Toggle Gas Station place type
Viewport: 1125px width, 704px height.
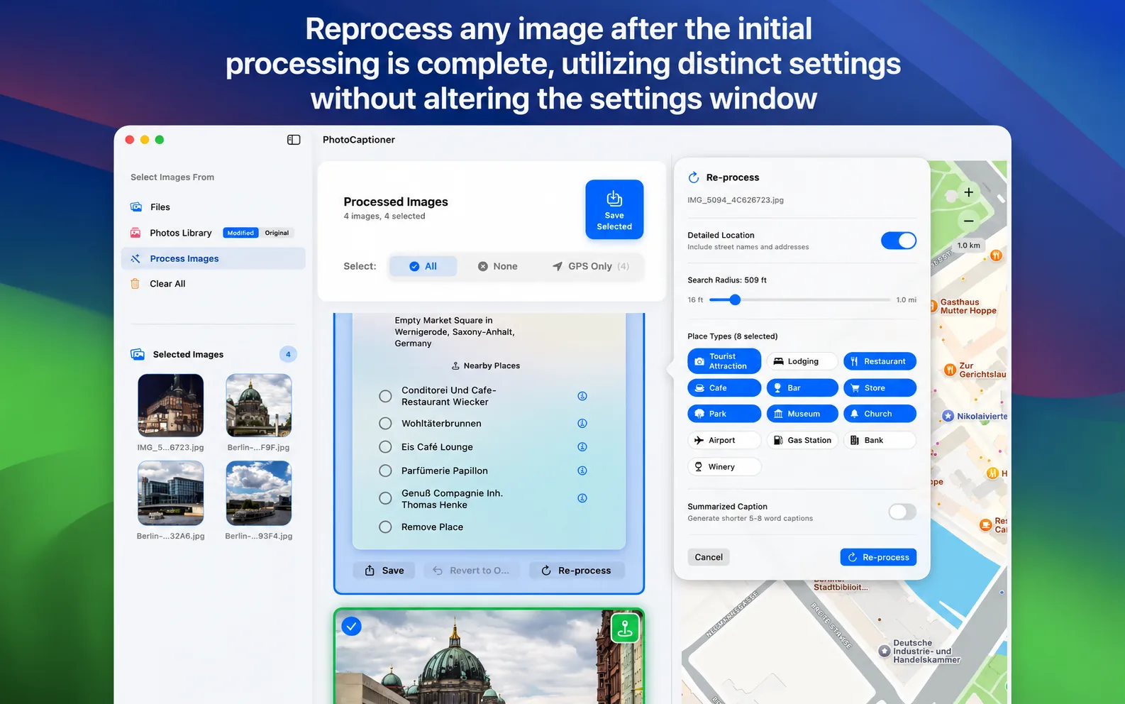802,440
